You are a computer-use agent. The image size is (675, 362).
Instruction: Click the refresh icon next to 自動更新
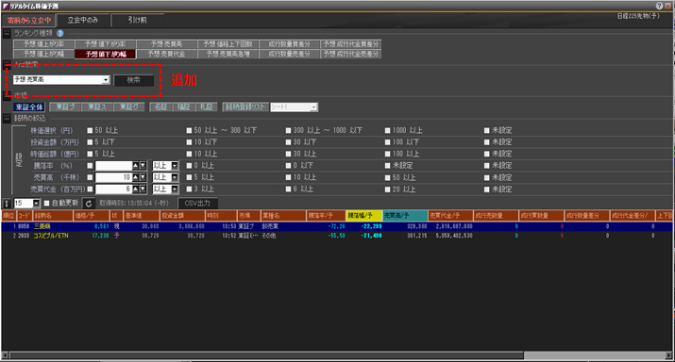click(89, 204)
